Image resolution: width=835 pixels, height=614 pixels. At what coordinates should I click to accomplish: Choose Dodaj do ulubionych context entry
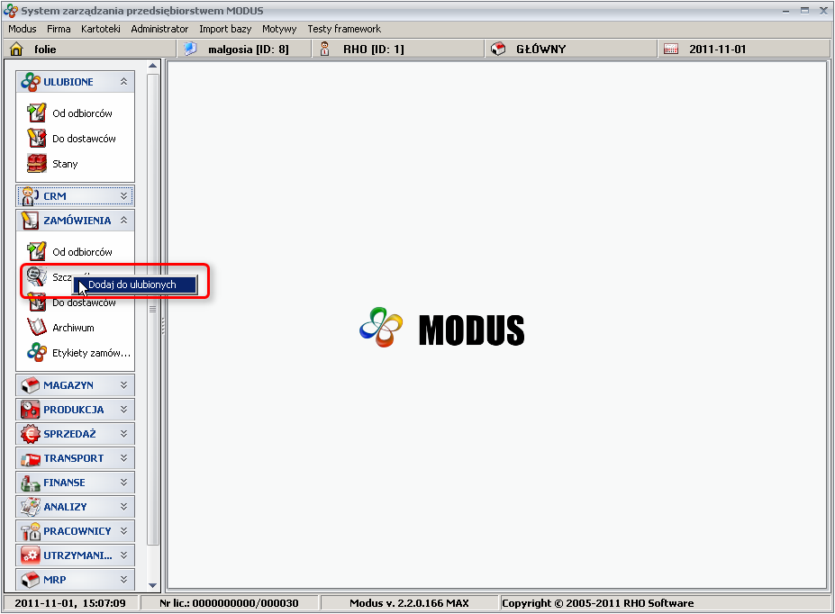(x=135, y=284)
